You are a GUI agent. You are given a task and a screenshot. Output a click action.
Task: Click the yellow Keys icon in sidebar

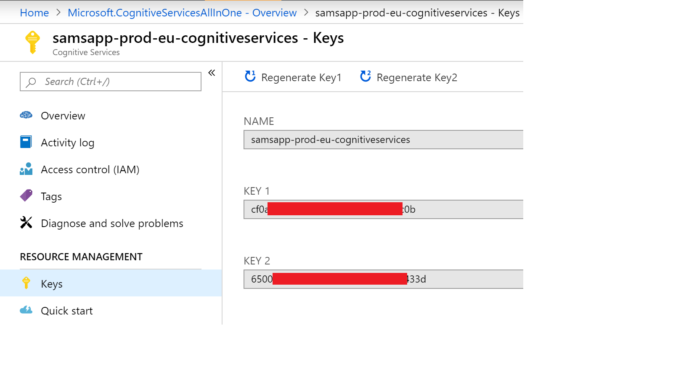click(26, 283)
